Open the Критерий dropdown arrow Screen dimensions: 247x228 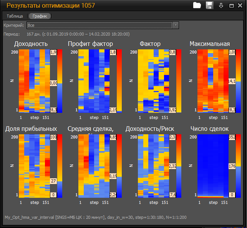176,25
